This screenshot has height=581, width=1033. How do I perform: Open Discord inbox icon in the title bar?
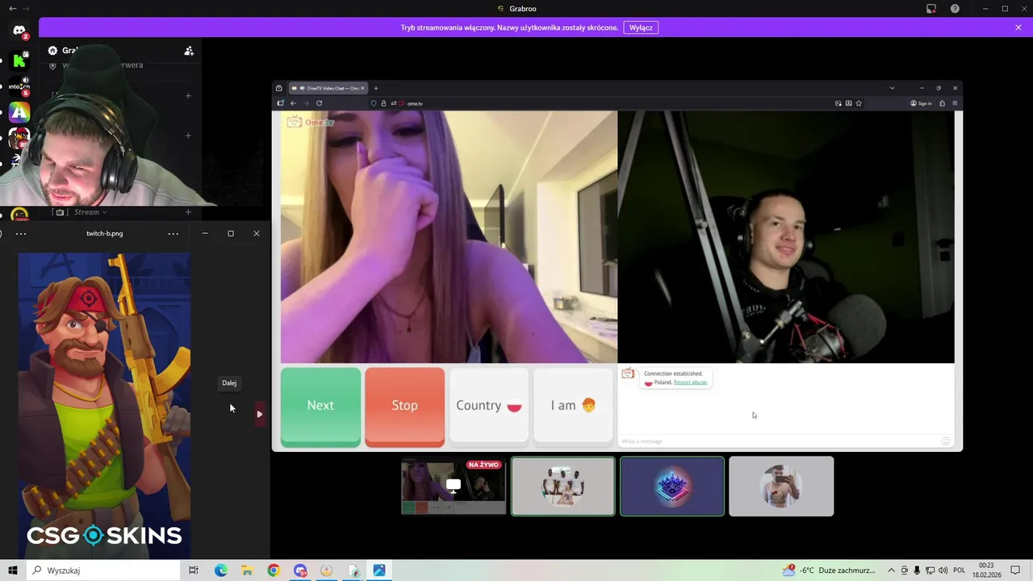point(931,9)
